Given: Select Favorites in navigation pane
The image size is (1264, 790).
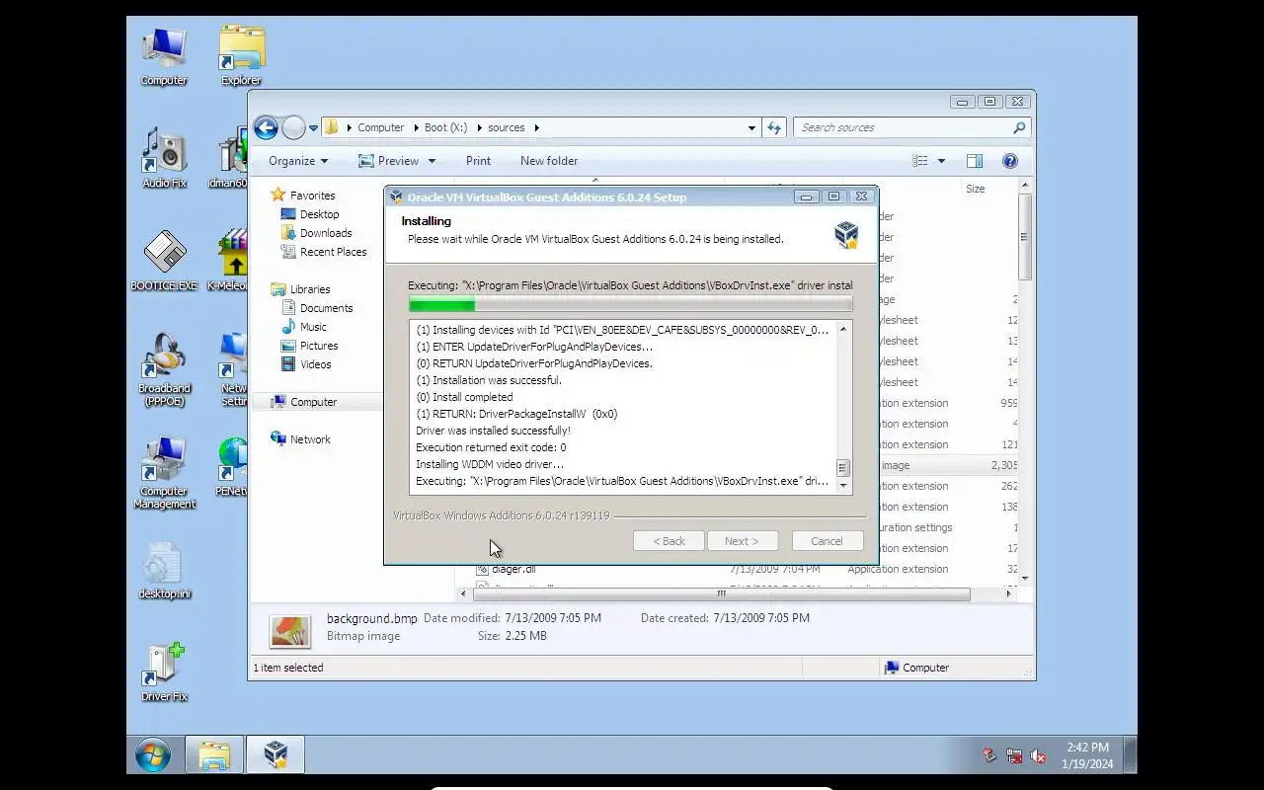Looking at the screenshot, I should point(312,196).
